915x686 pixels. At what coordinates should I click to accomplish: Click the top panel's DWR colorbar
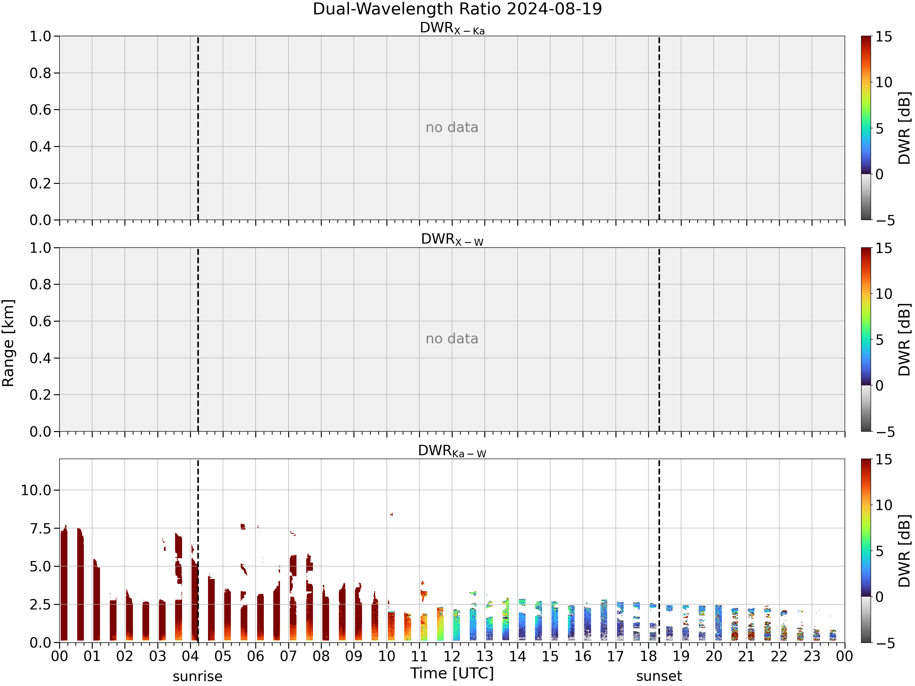866,128
